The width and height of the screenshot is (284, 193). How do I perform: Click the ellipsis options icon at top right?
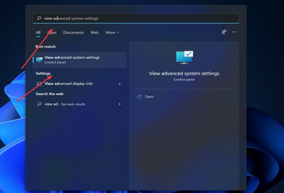tap(234, 32)
